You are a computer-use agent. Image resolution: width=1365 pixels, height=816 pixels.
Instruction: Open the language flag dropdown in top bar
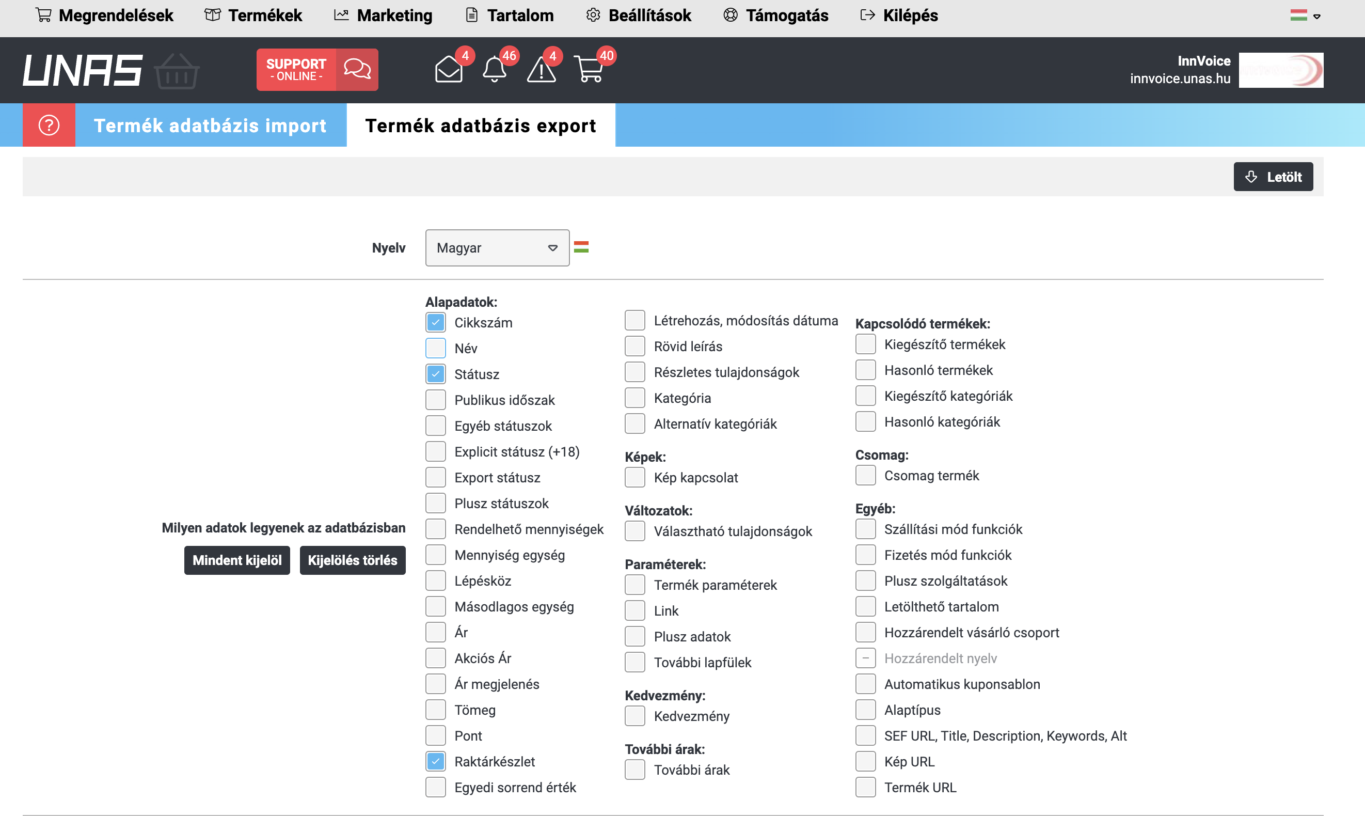[x=1305, y=15]
